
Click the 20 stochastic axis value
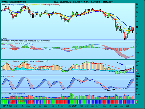coord(137,88)
